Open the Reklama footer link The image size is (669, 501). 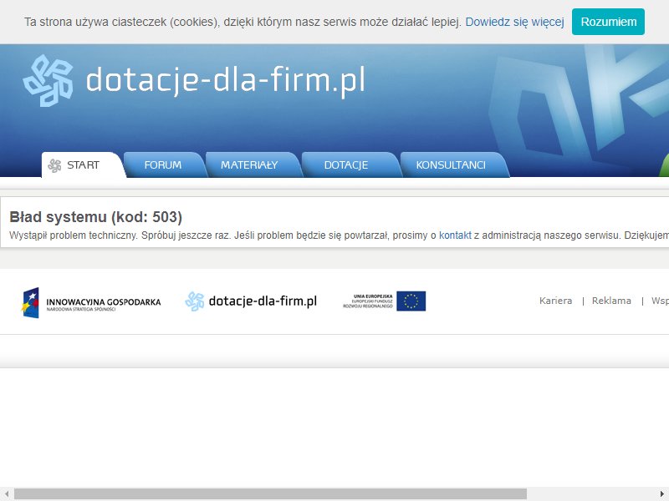point(611,301)
